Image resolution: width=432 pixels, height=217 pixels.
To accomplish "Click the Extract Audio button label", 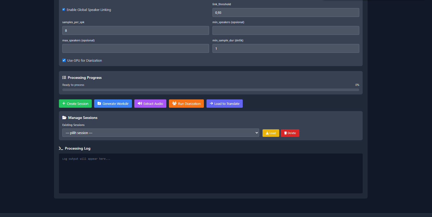I will click(153, 104).
